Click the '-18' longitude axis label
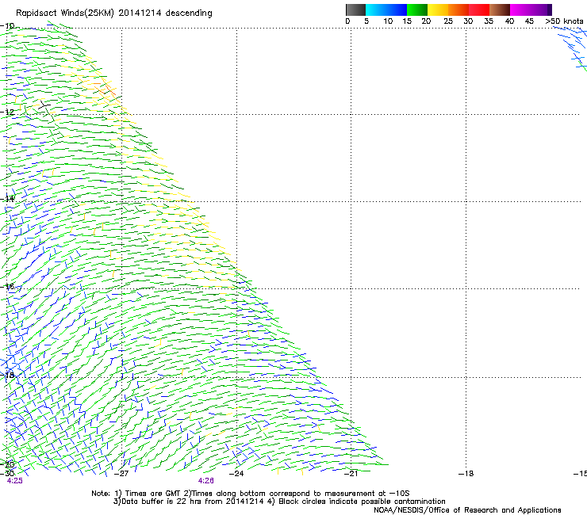The image size is (587, 515). click(x=466, y=474)
